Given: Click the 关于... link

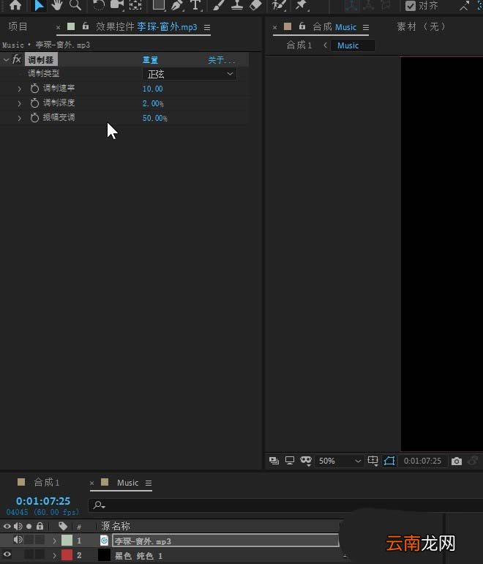Looking at the screenshot, I should 221,60.
